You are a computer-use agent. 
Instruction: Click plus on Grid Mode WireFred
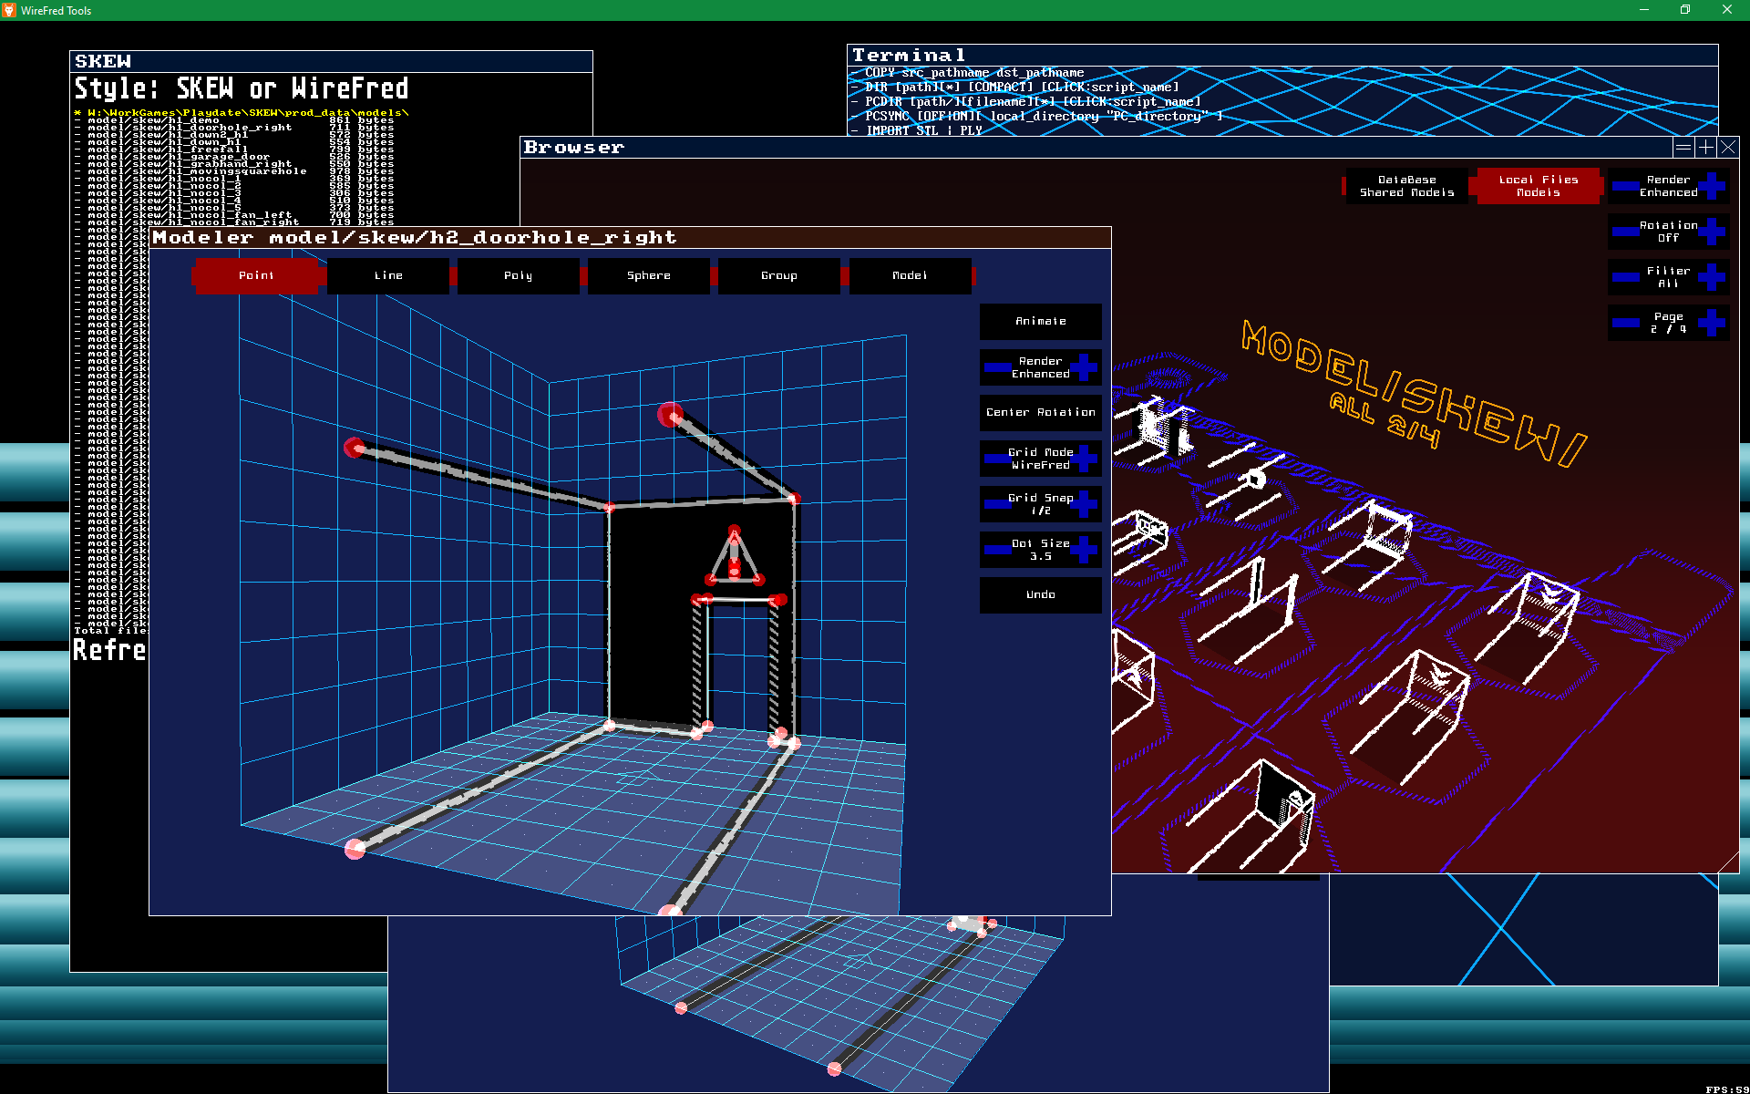[x=1084, y=459]
